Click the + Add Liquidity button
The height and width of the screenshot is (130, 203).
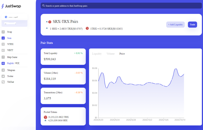175,25
